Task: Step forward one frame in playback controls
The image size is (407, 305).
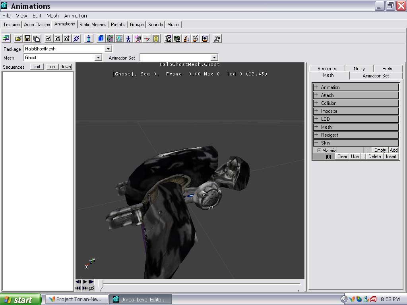Action: (x=91, y=282)
